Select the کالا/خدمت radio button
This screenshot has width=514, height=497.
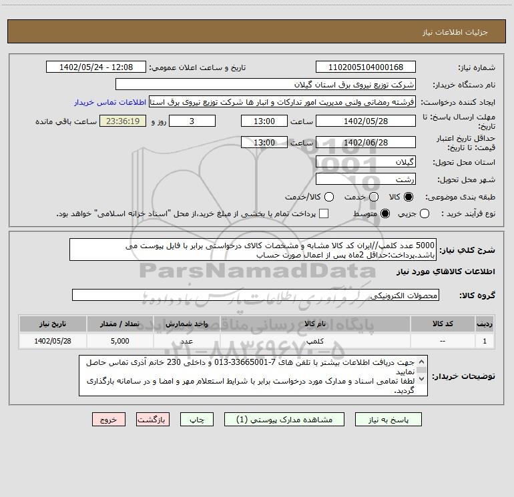click(x=329, y=197)
